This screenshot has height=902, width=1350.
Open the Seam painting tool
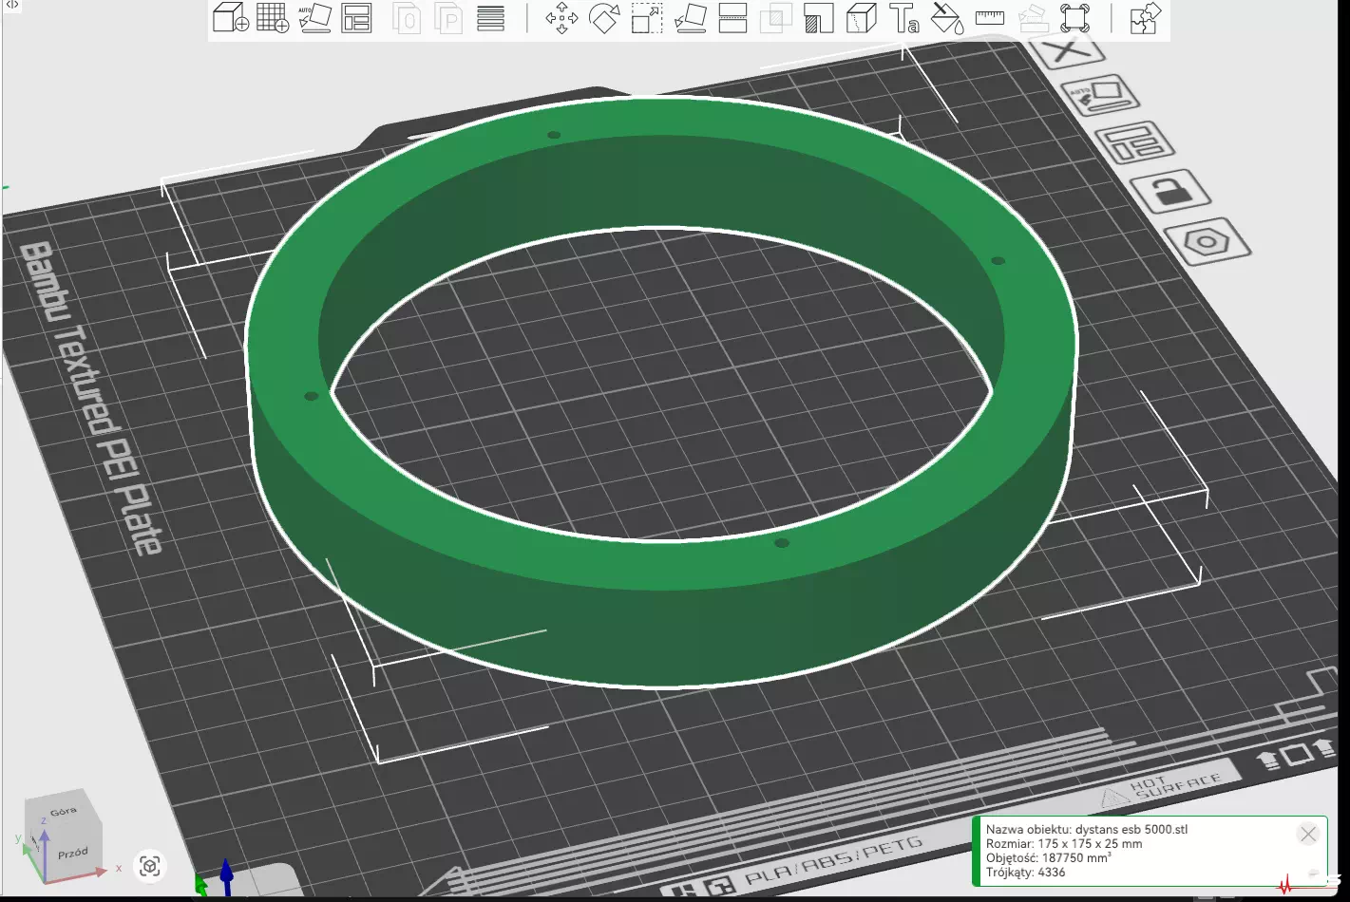(861, 18)
